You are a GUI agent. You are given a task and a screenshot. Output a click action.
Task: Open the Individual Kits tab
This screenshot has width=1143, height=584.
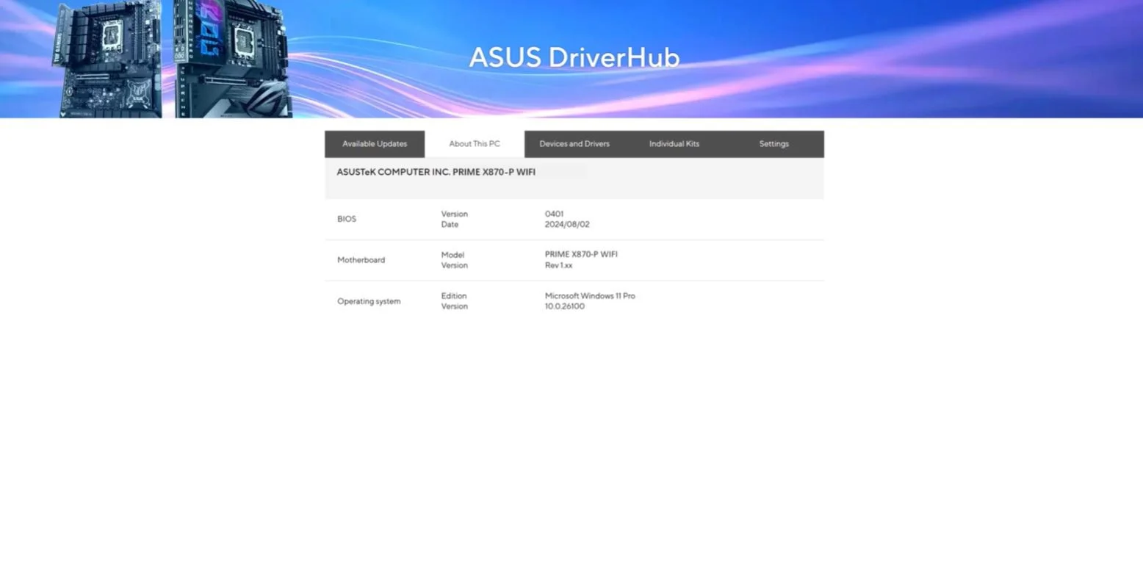[674, 144]
